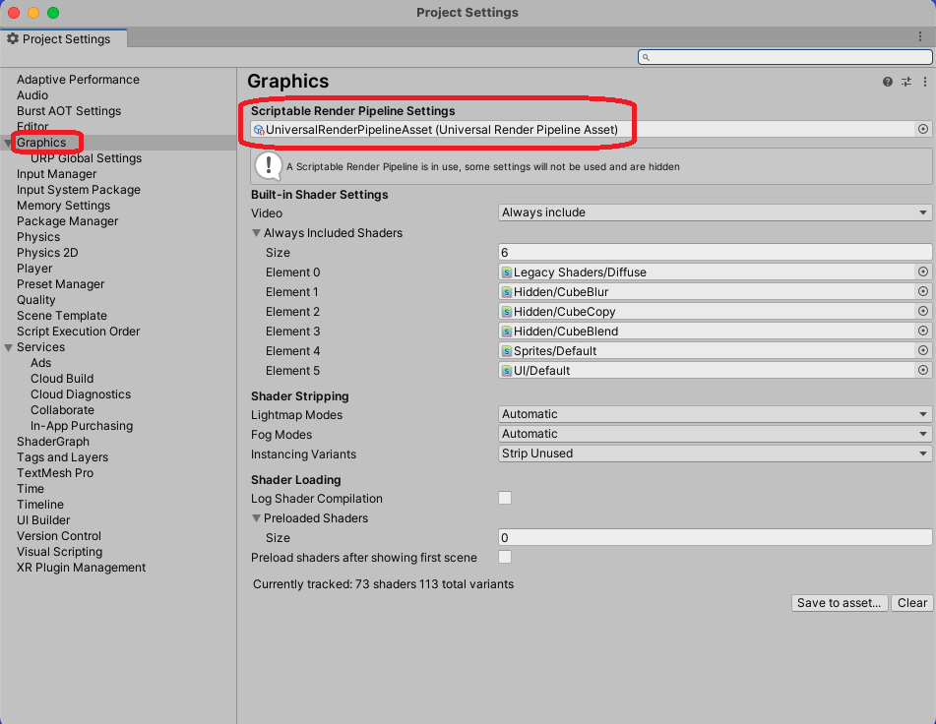Collapse the Services tree section
936x724 pixels.
pyautogui.click(x=9, y=347)
